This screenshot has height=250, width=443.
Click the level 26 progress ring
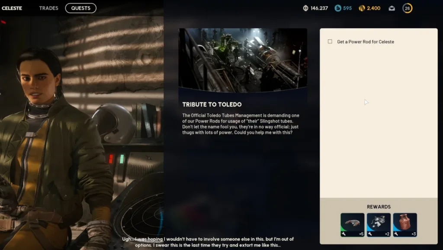[x=407, y=8]
